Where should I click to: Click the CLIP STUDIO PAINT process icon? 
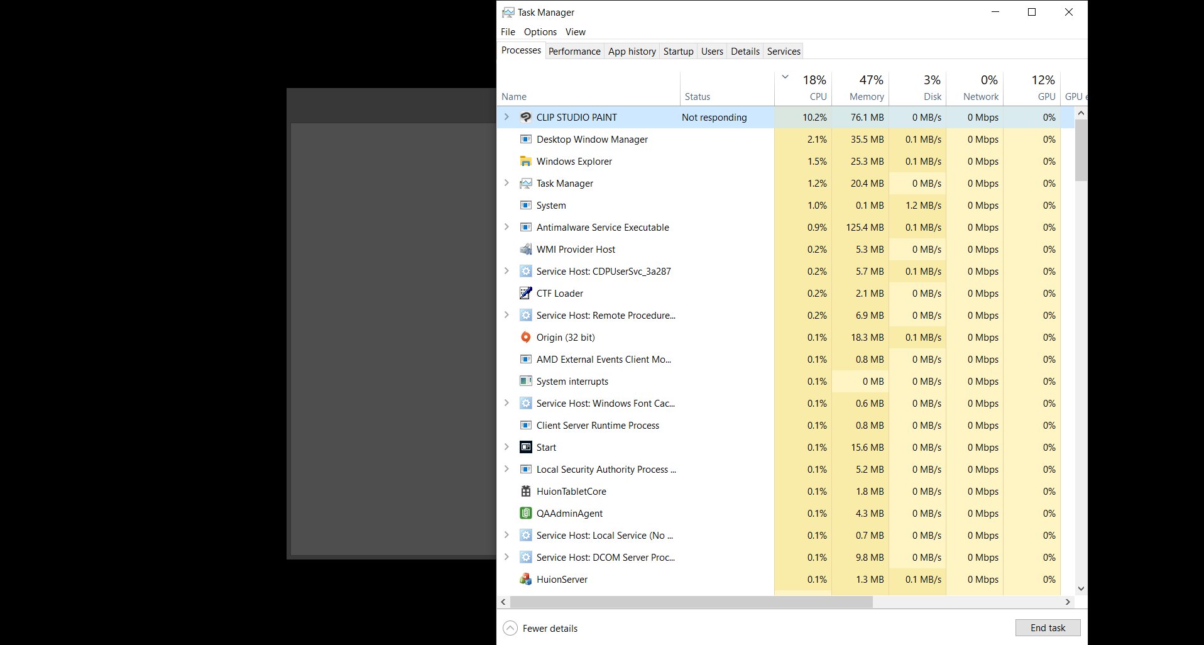(x=526, y=117)
